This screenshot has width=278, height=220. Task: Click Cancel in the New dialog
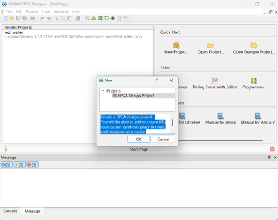click(163, 139)
